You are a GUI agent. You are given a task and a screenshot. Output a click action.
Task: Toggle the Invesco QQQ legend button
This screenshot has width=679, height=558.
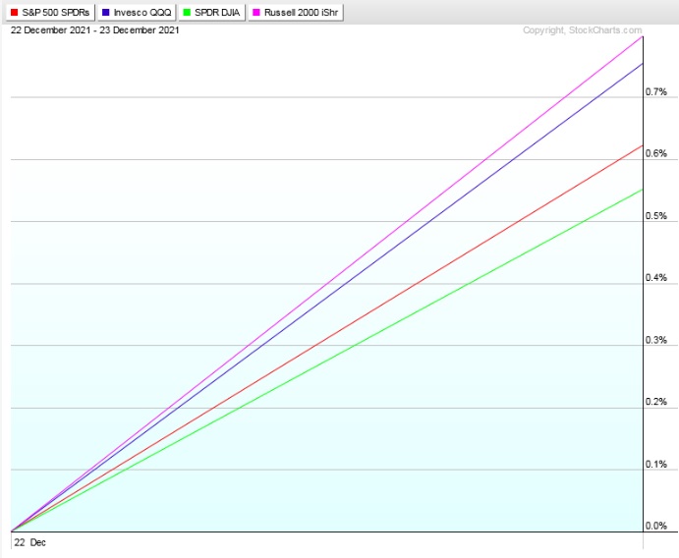click(x=137, y=12)
